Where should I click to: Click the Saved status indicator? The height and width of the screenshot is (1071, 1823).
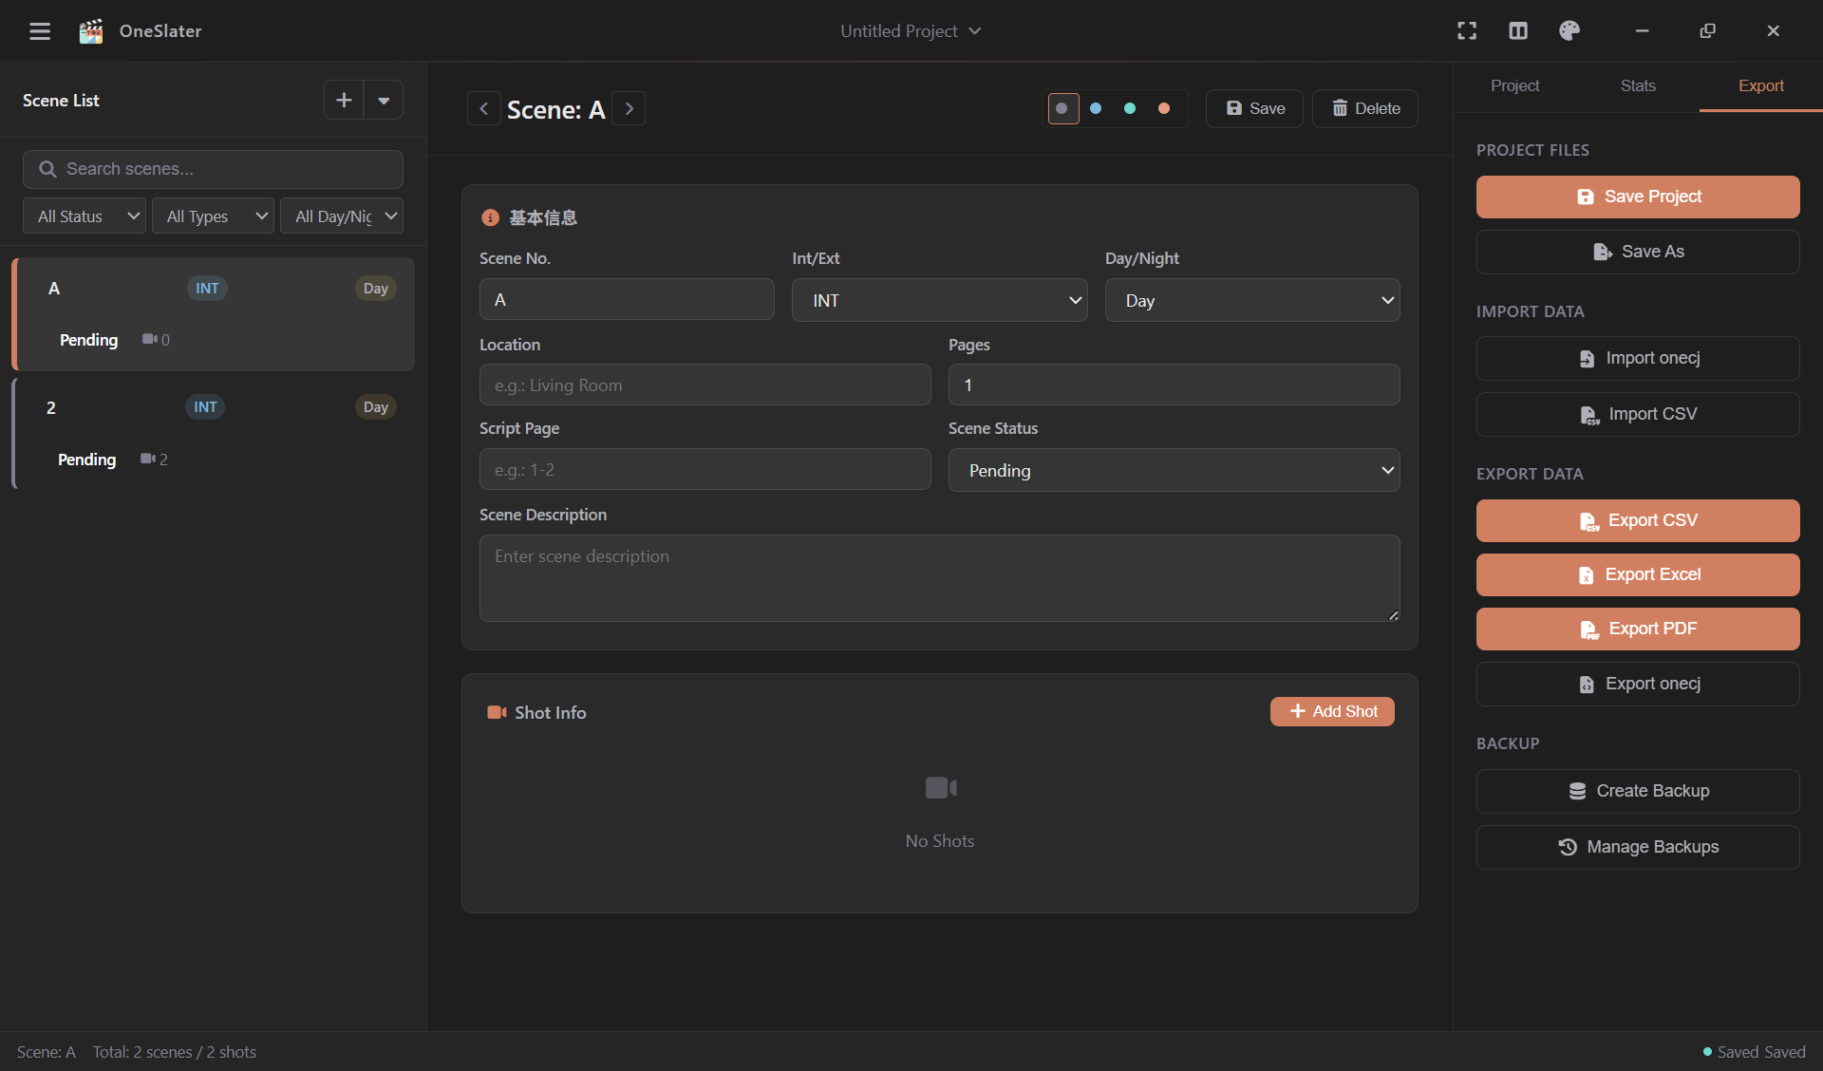tap(1754, 1052)
